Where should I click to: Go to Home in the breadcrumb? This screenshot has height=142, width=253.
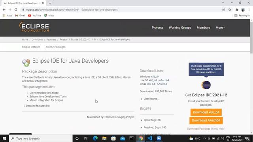coord(25,39)
